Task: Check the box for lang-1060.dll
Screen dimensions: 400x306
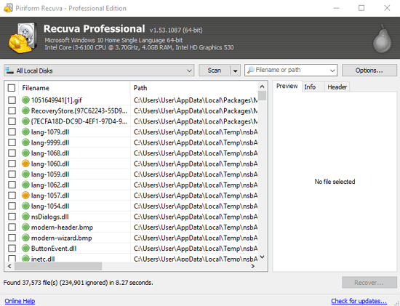Action: 12,164
